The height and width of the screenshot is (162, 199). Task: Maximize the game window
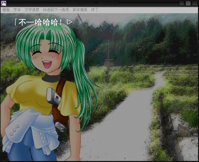(188, 3)
